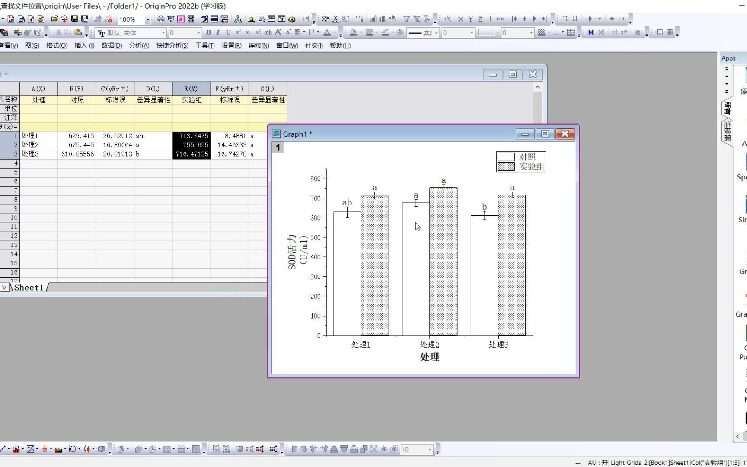The width and height of the screenshot is (747, 467).
Task: Click the Save Project disk icon
Action: click(x=74, y=19)
